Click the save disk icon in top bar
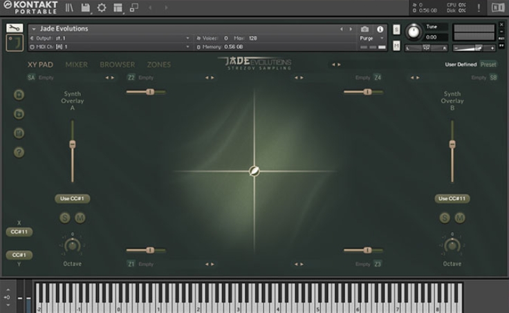This screenshot has height=313, width=509. pyautogui.click(x=86, y=8)
